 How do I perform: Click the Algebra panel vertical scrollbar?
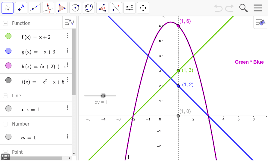[74, 62]
